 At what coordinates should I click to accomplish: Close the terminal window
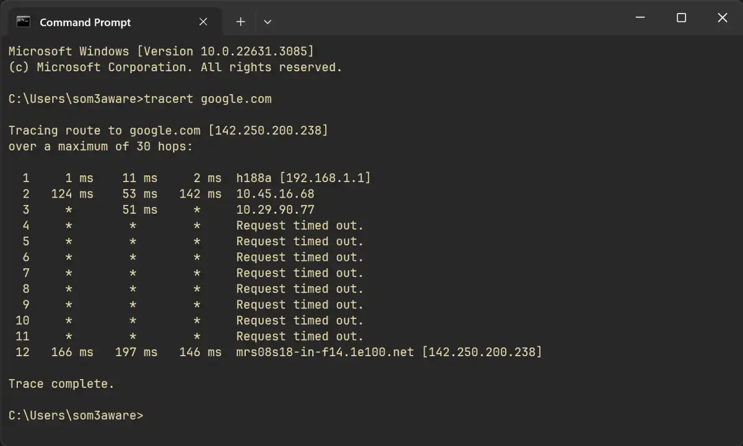(722, 18)
